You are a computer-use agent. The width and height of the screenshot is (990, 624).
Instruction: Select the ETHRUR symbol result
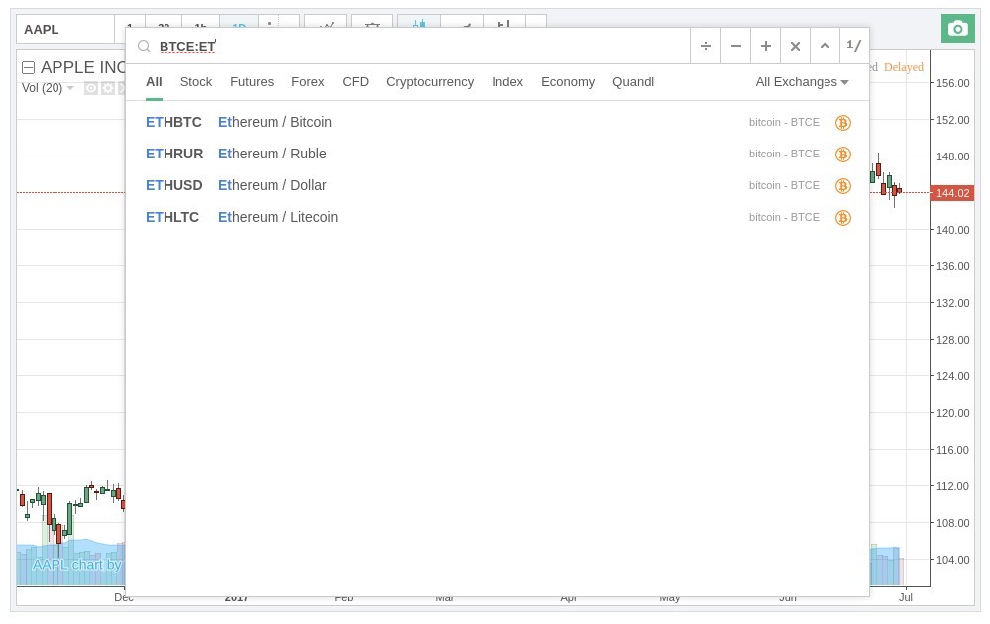[x=174, y=154]
